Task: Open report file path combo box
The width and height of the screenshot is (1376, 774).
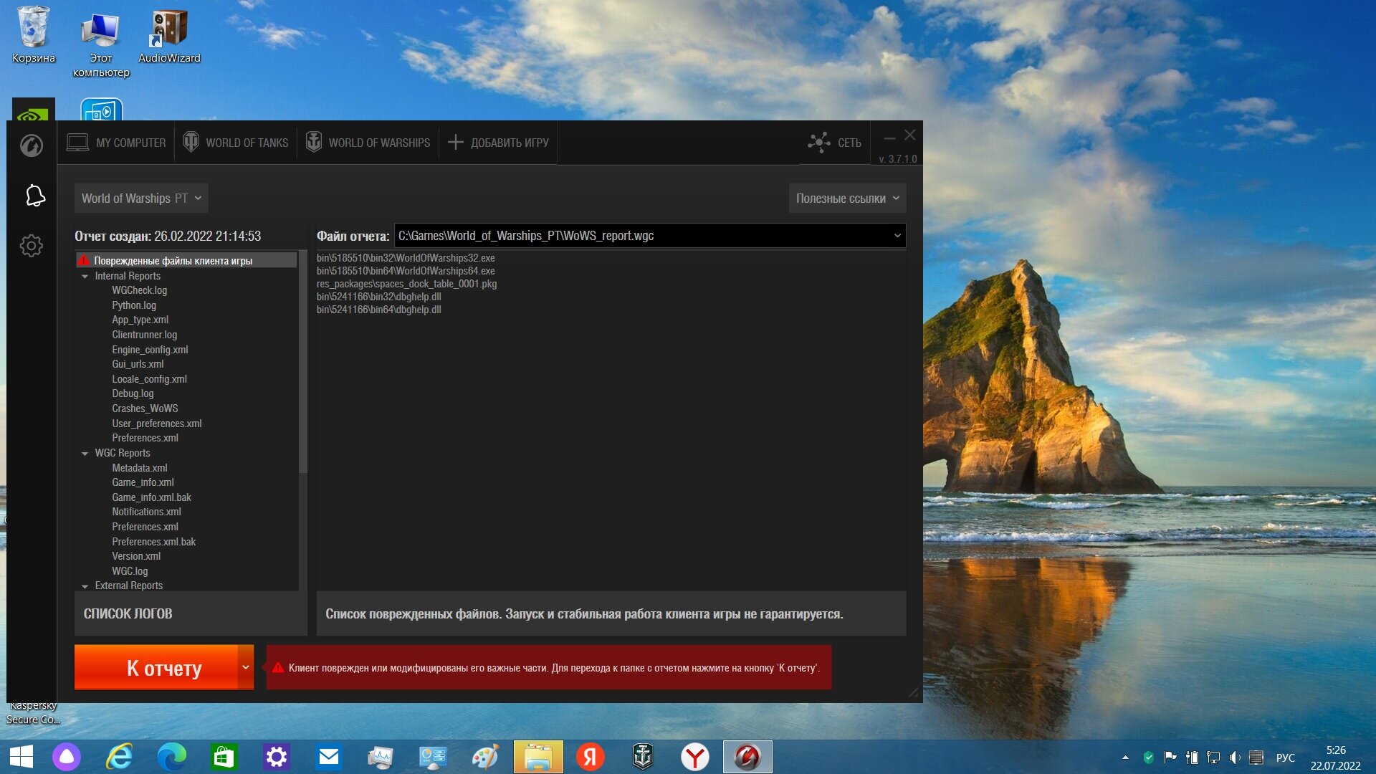Action: click(649, 236)
